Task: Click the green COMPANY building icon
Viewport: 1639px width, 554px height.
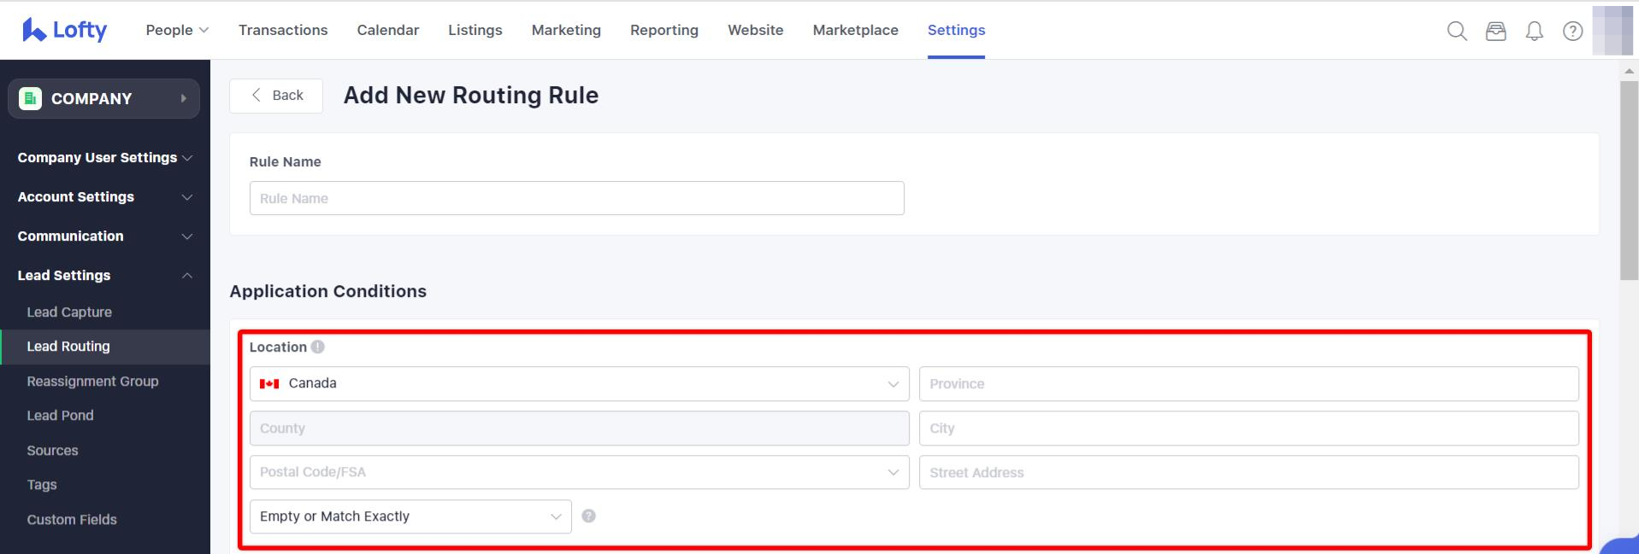Action: tap(30, 99)
